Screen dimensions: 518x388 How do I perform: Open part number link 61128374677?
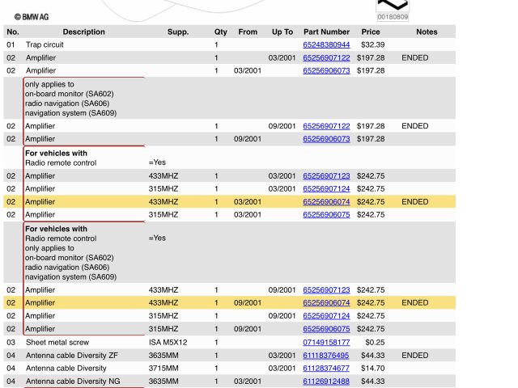[326, 368]
